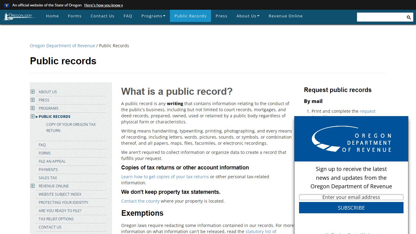This screenshot has width=416, height=234.
Task: Open Contact Us in the sidebar
Action: (x=50, y=227)
